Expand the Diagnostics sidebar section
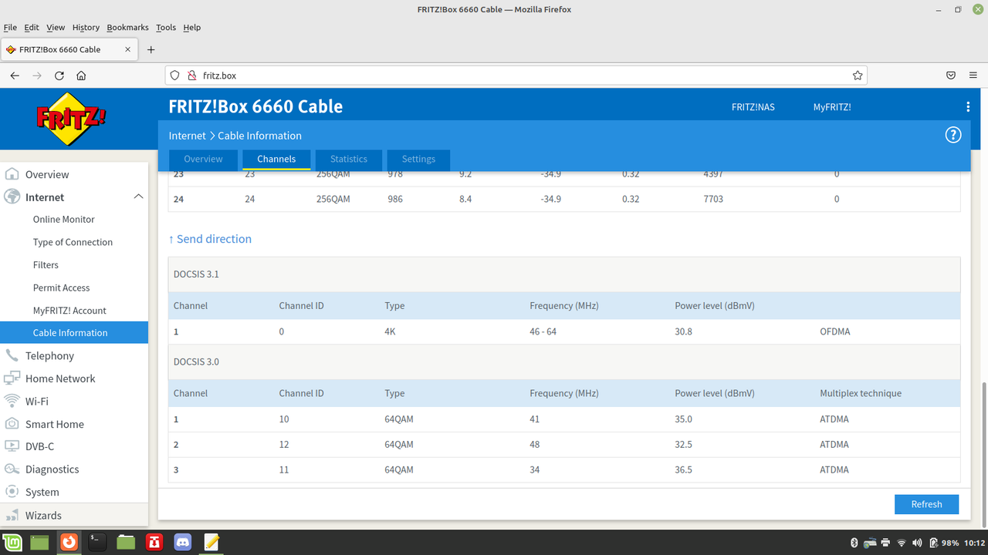The width and height of the screenshot is (988, 555). click(x=52, y=469)
